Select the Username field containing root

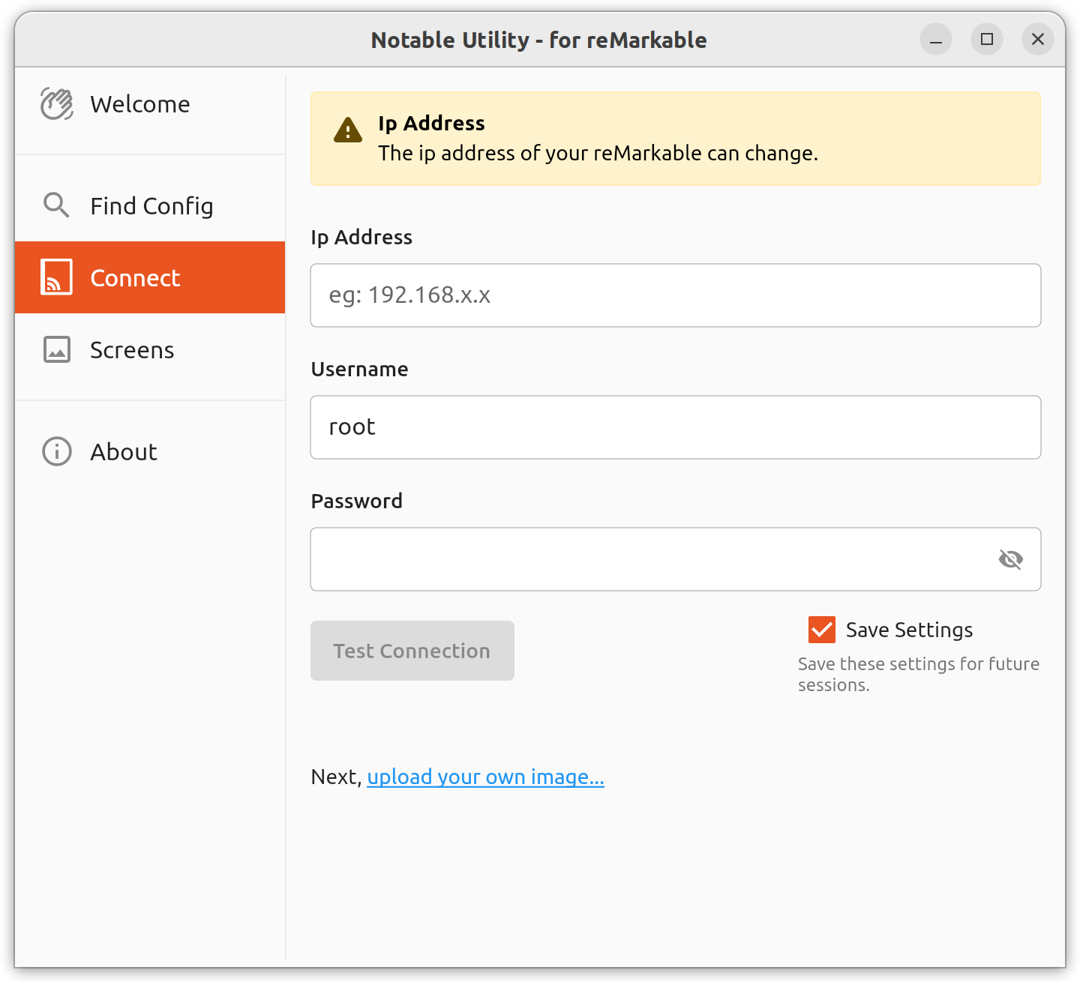pos(675,427)
